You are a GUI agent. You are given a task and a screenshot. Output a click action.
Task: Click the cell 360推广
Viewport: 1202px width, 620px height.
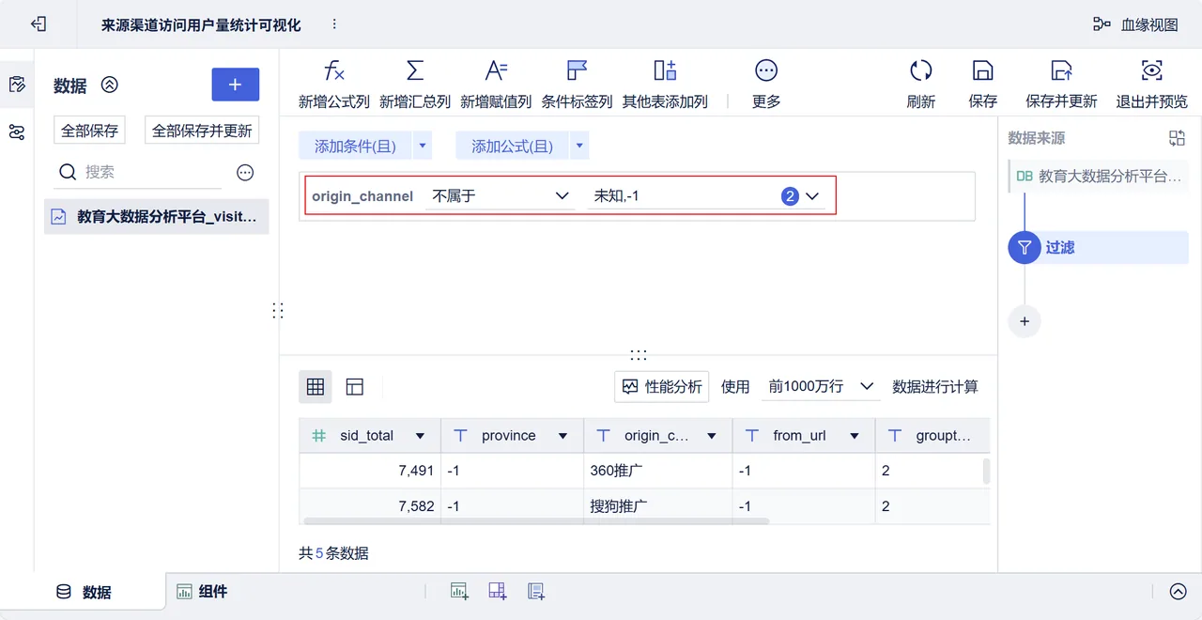click(x=658, y=471)
